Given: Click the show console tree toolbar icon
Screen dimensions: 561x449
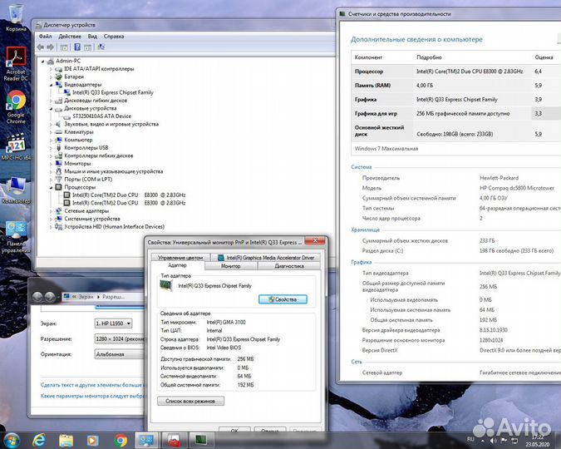Looking at the screenshot, I should [x=64, y=47].
